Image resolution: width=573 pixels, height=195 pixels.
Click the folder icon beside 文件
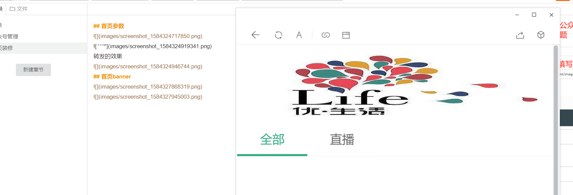coord(12,9)
